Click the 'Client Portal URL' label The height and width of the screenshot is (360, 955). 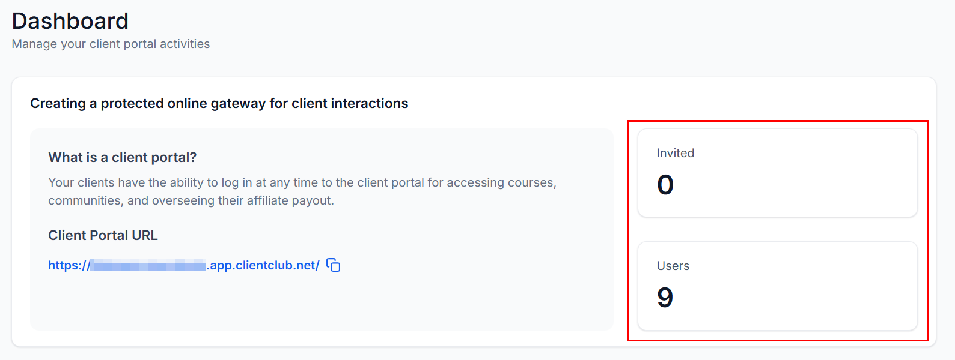103,235
